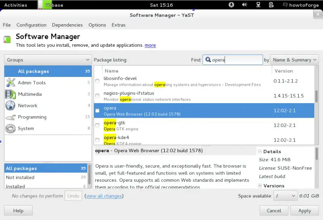The image size is (323, 220).
Task: Follow the 'more' link
Action: (x=150, y=45)
